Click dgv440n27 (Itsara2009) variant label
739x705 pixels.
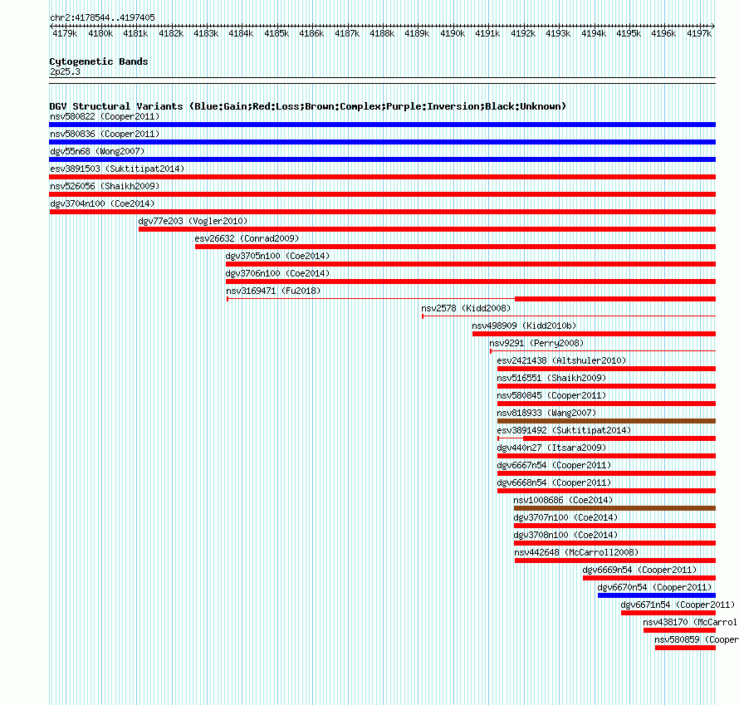coord(551,448)
